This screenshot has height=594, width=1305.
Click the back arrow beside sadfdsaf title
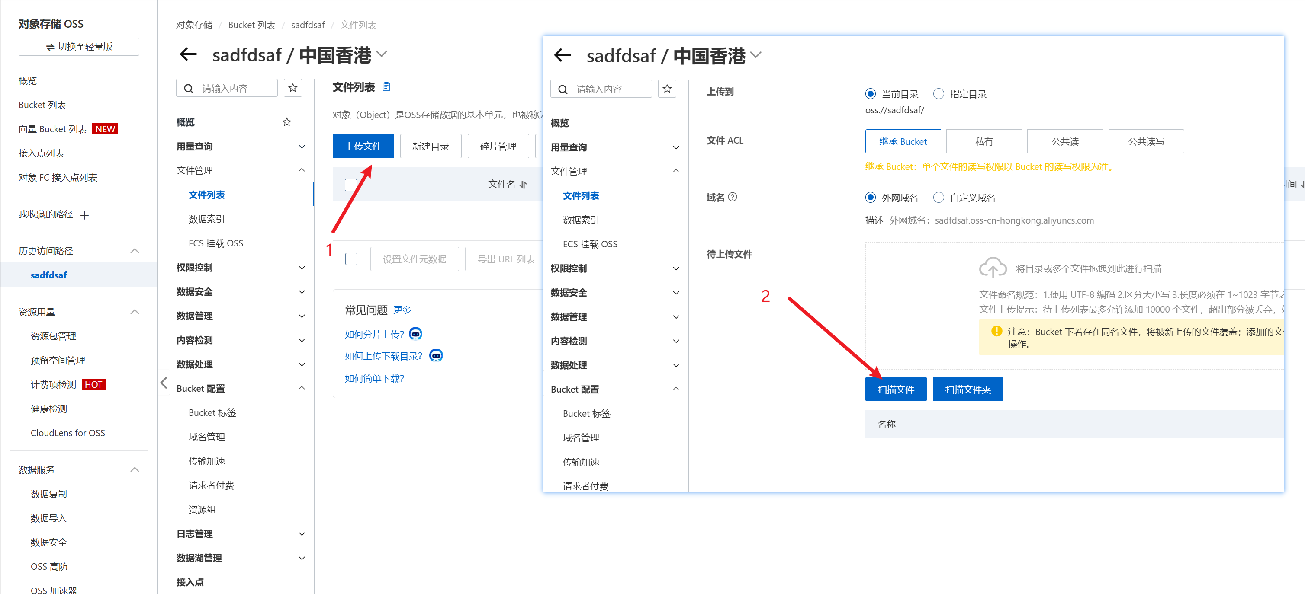click(189, 54)
